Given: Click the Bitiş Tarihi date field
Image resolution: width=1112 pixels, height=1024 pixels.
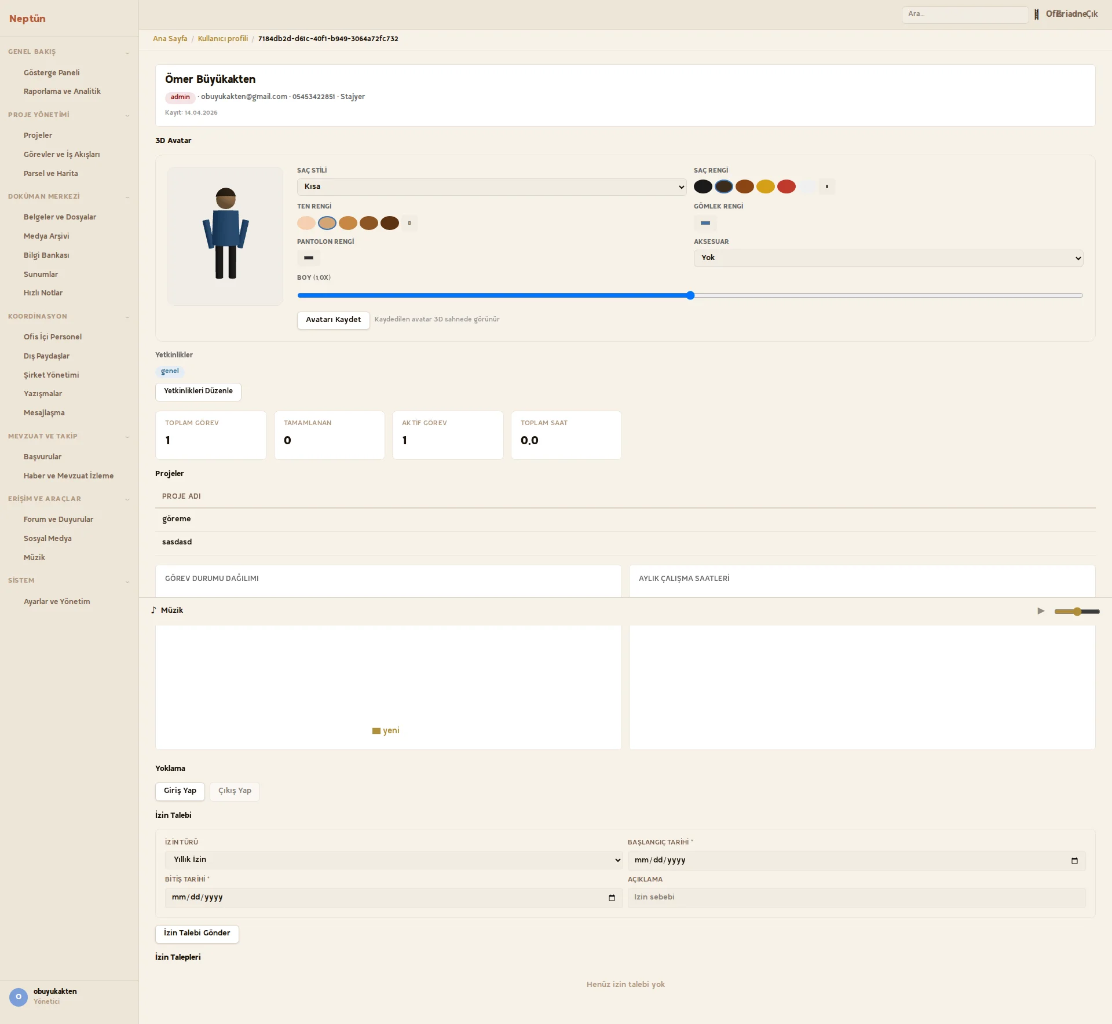Looking at the screenshot, I should click(x=394, y=898).
